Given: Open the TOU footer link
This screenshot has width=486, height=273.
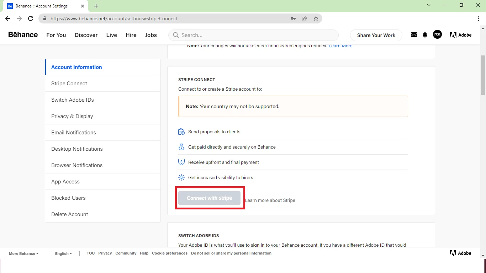Looking at the screenshot, I should click(91, 253).
